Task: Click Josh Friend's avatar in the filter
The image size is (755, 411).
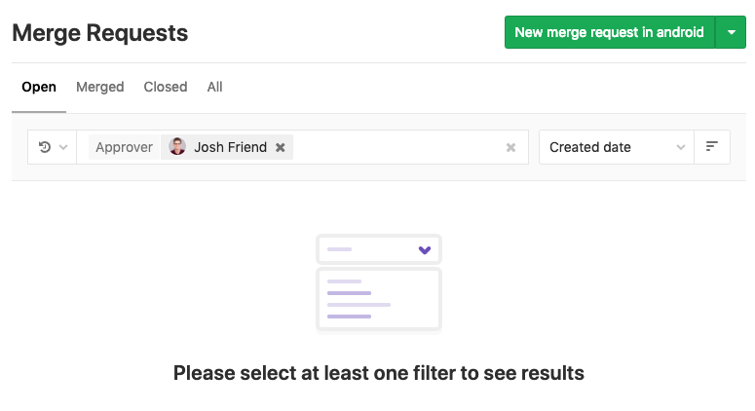Action: pos(177,147)
